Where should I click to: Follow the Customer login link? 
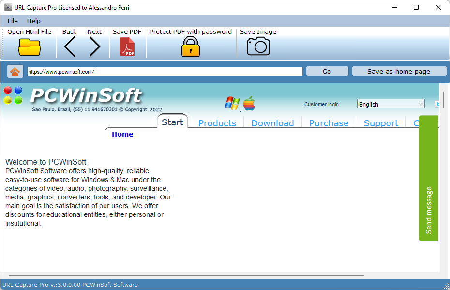321,104
